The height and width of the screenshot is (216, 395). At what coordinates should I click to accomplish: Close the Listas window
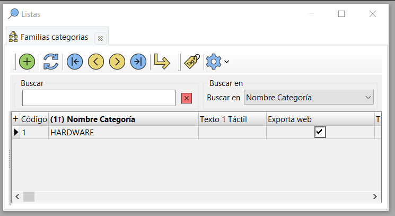(x=373, y=14)
